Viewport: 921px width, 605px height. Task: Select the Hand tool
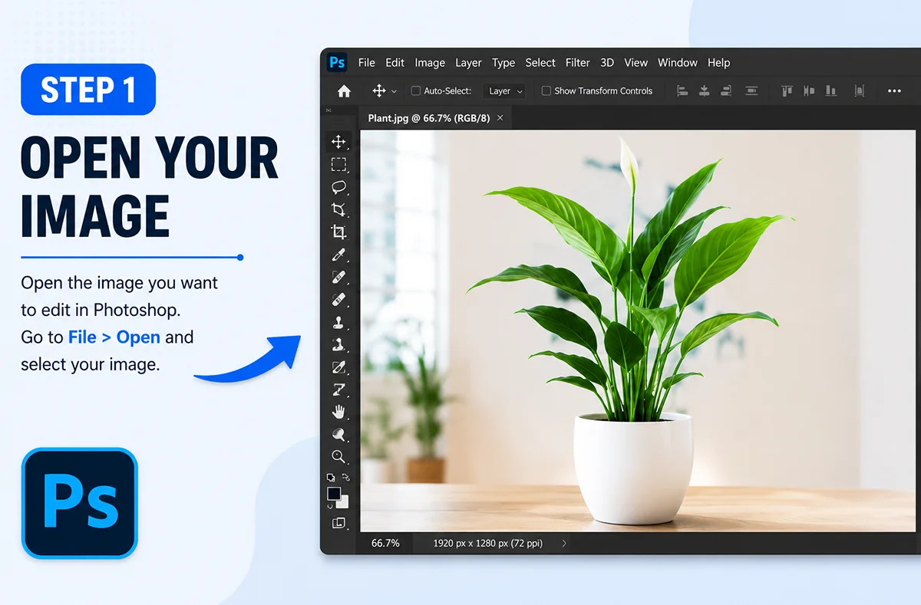338,412
